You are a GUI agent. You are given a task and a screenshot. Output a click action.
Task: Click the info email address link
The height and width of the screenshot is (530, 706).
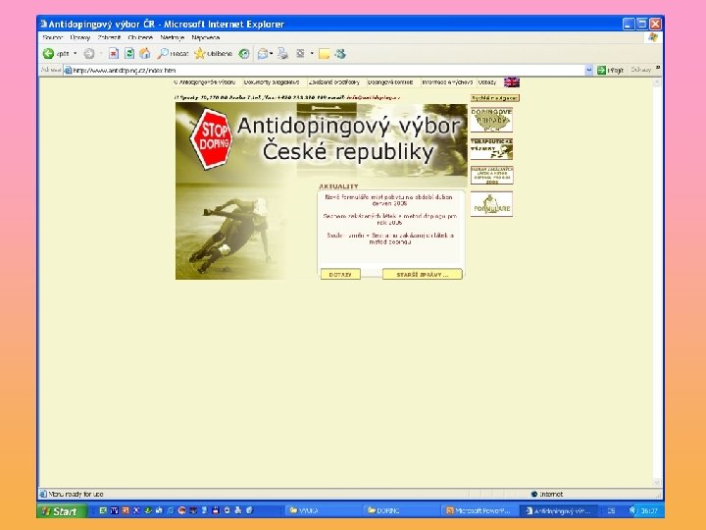(373, 97)
